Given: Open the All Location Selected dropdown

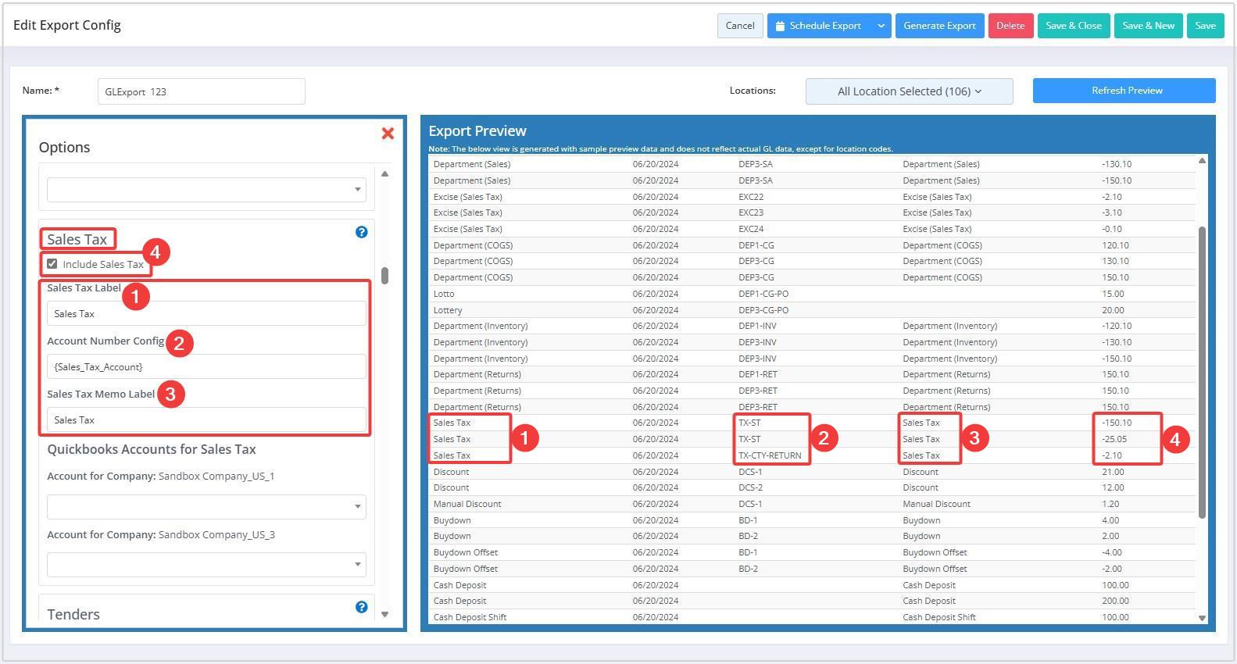Looking at the screenshot, I should 909,91.
